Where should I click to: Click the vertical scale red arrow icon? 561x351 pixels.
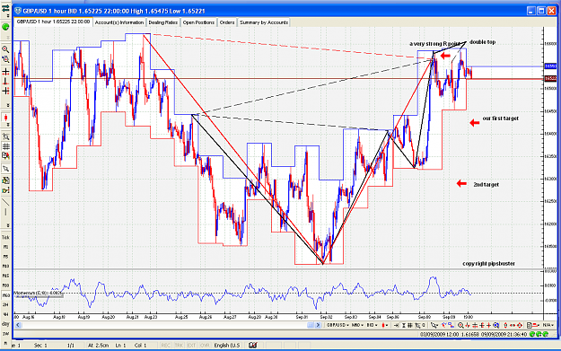505,325
